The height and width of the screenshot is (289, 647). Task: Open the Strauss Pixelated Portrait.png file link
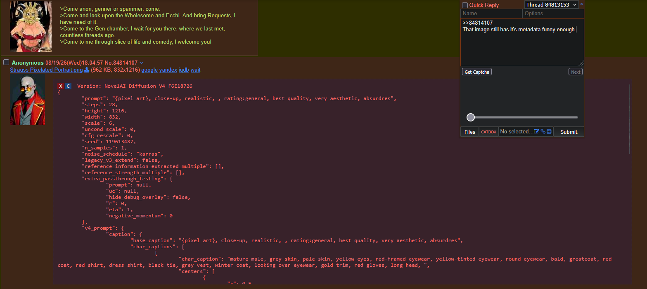pyautogui.click(x=46, y=70)
